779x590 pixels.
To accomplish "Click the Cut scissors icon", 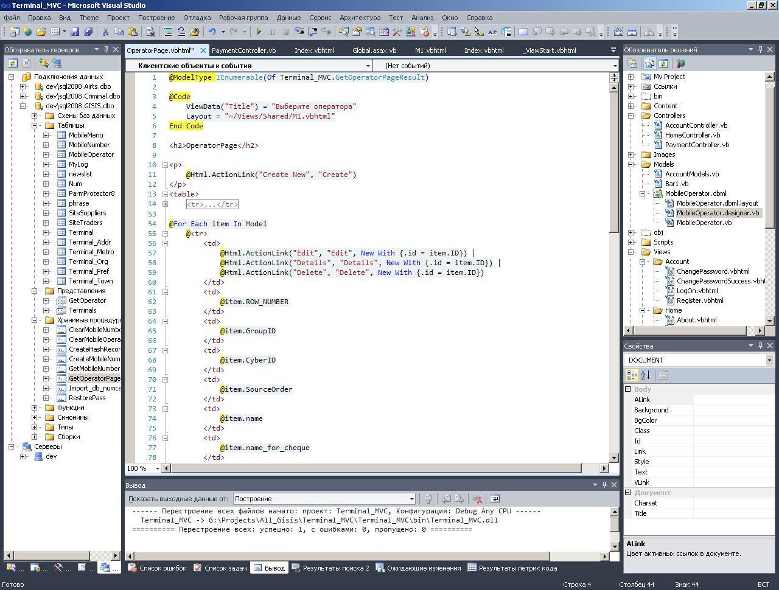I will [x=105, y=32].
